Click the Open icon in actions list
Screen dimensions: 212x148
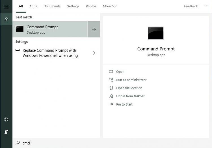point(111,72)
